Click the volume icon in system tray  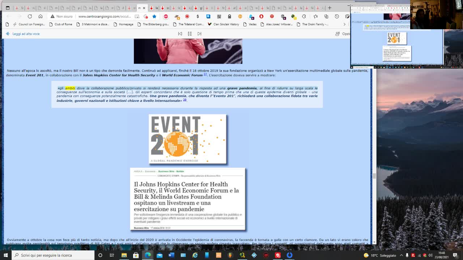430,255
